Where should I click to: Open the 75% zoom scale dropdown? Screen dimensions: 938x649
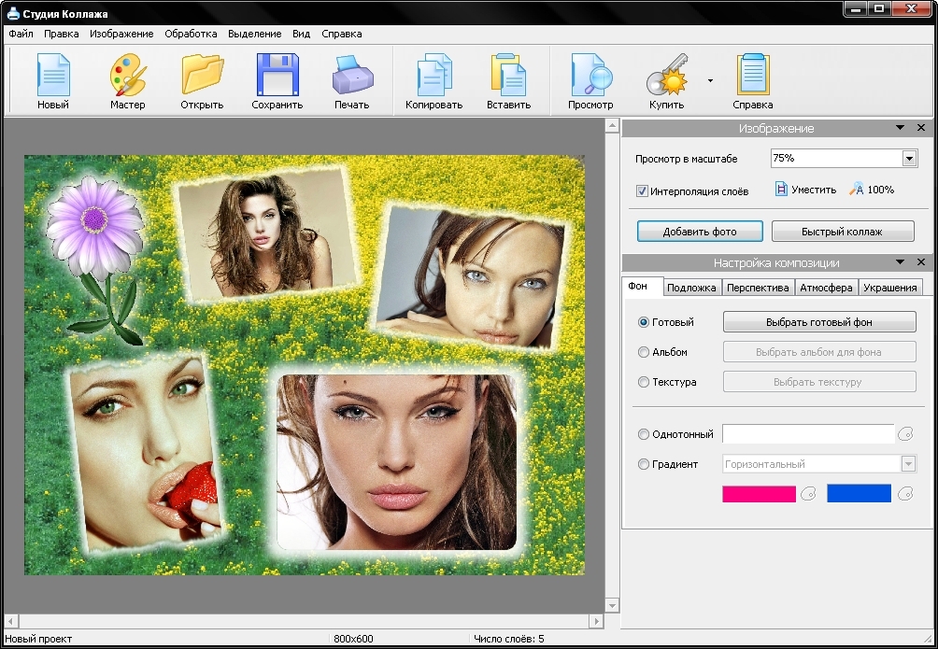tap(909, 159)
